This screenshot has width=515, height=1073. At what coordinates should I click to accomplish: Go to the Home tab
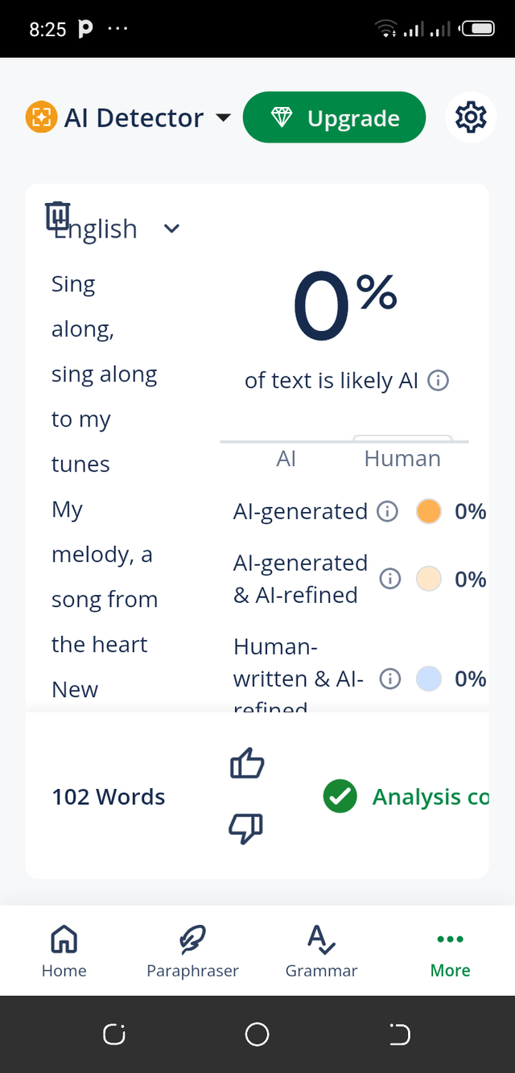pos(64,951)
